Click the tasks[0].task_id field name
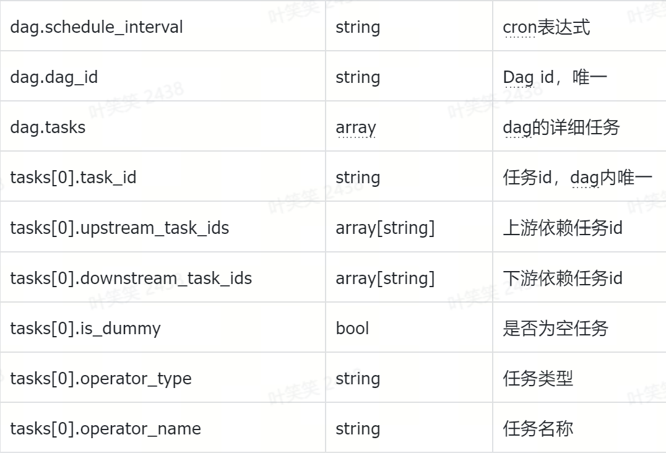The image size is (666, 453). (x=73, y=178)
